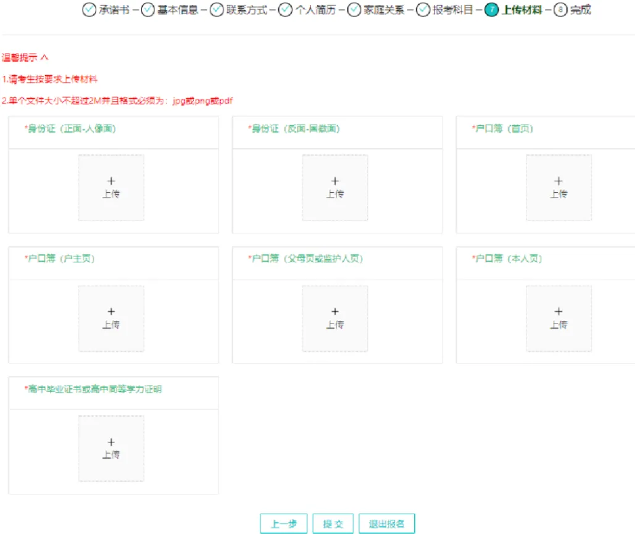
Task: Click the 提交 button
Action: 333,524
